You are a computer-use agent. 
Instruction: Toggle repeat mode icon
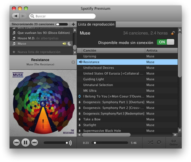[159, 143]
